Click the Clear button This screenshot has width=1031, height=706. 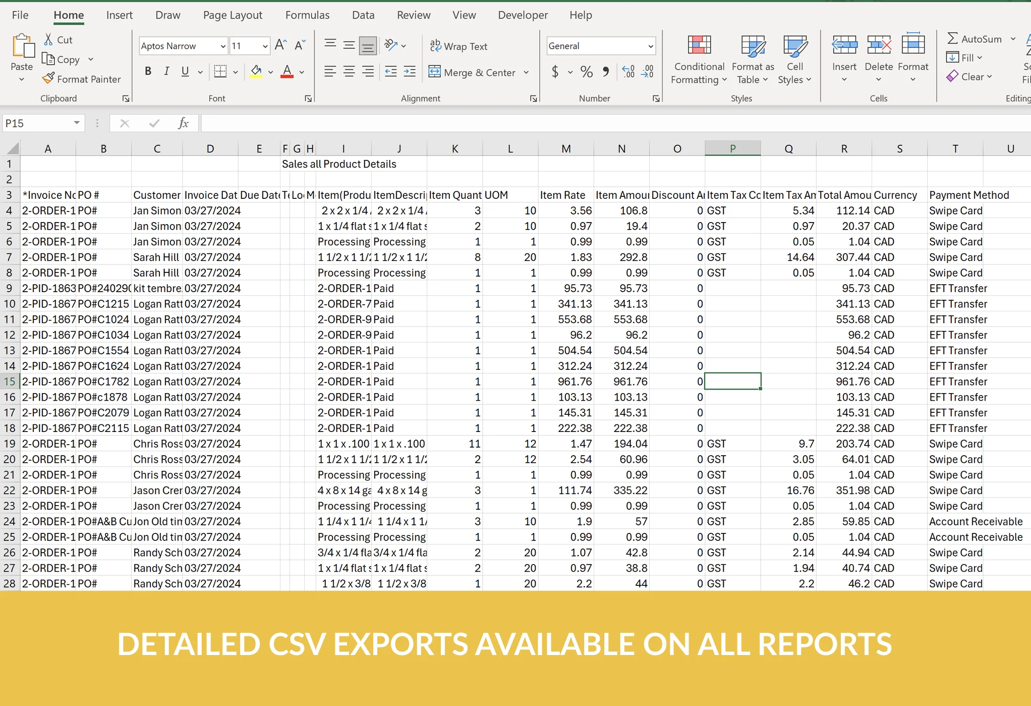pyautogui.click(x=969, y=77)
